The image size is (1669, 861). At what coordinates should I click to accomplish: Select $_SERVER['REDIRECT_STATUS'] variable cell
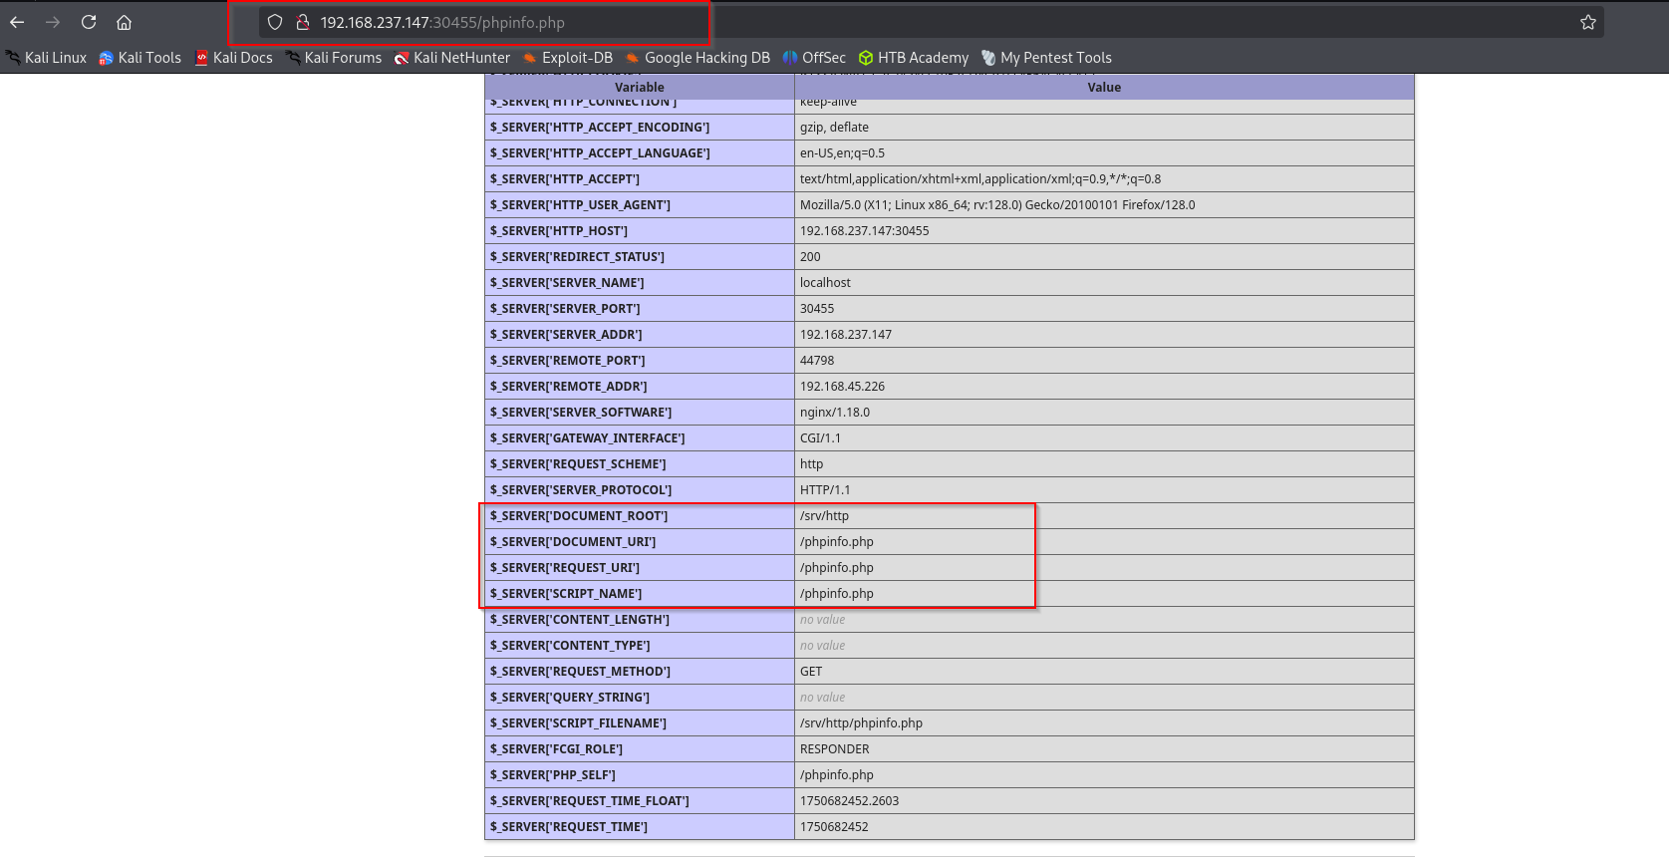pos(640,257)
